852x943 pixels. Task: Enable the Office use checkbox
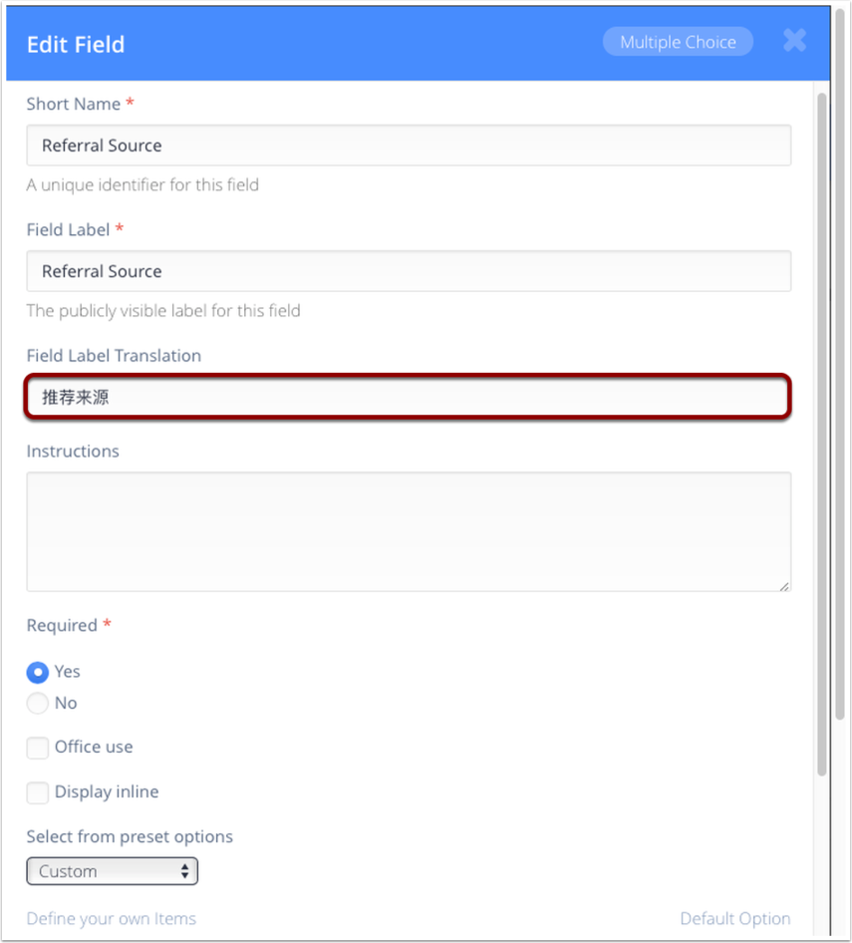click(38, 748)
